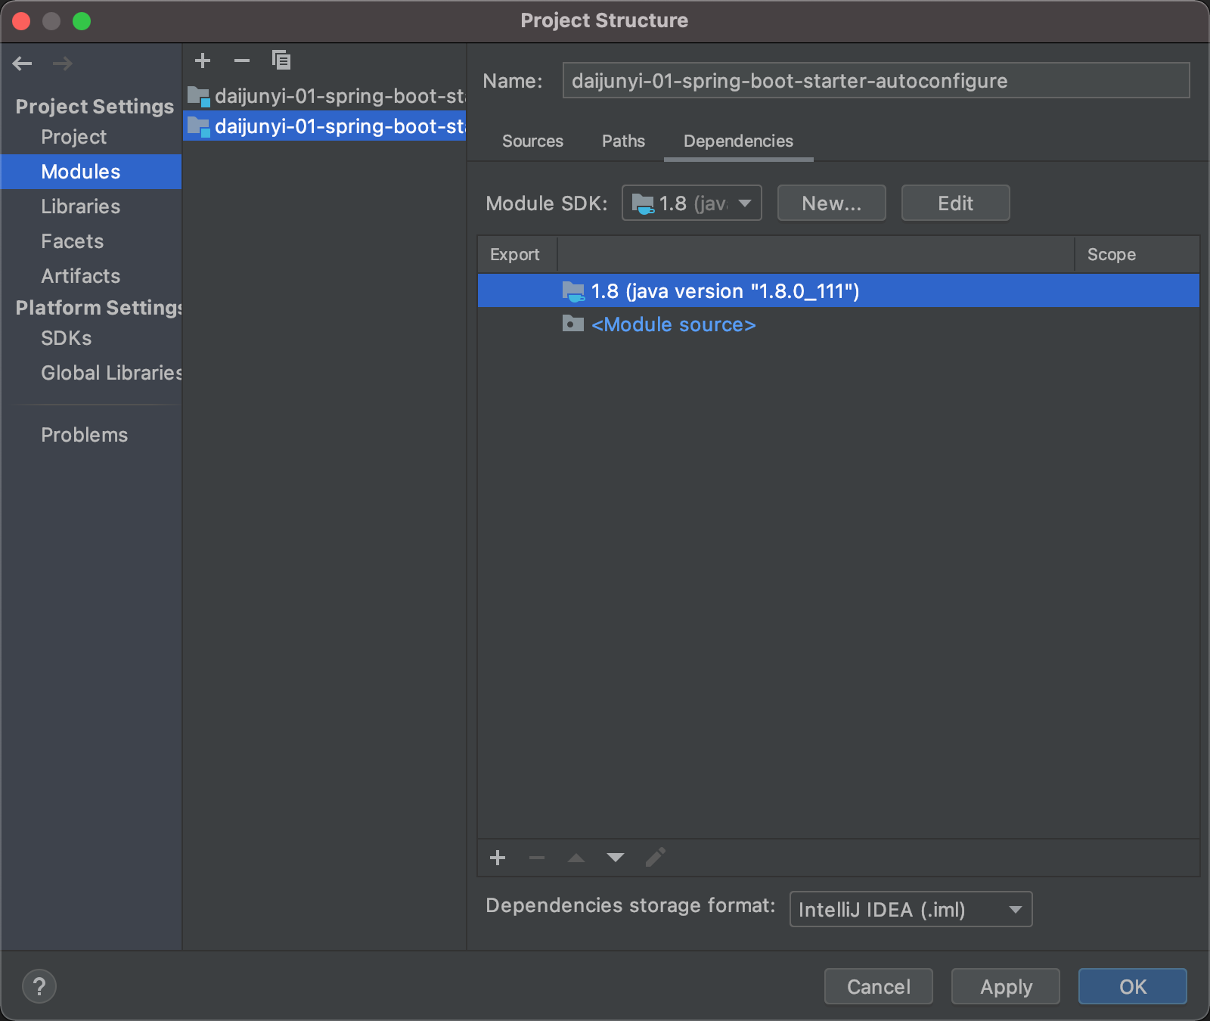Click the Cancel button
The height and width of the screenshot is (1021, 1210).
click(879, 986)
